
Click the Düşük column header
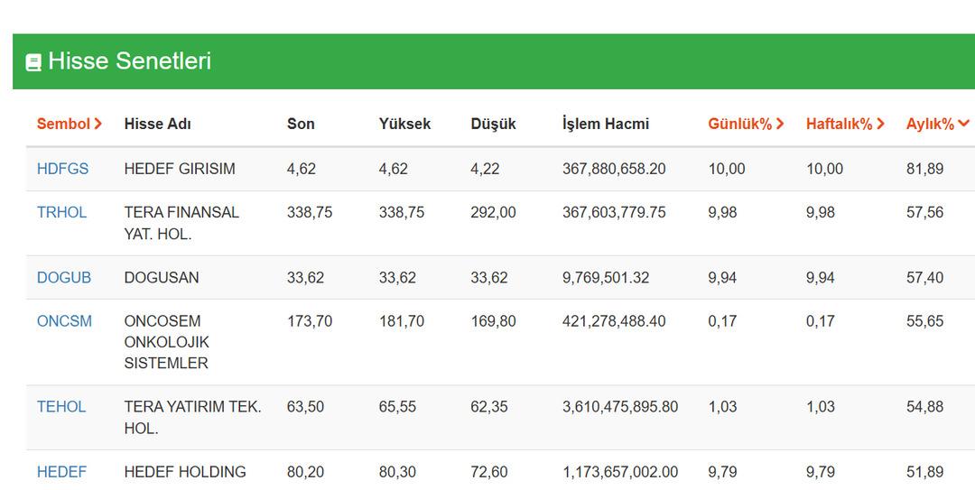[x=493, y=125]
